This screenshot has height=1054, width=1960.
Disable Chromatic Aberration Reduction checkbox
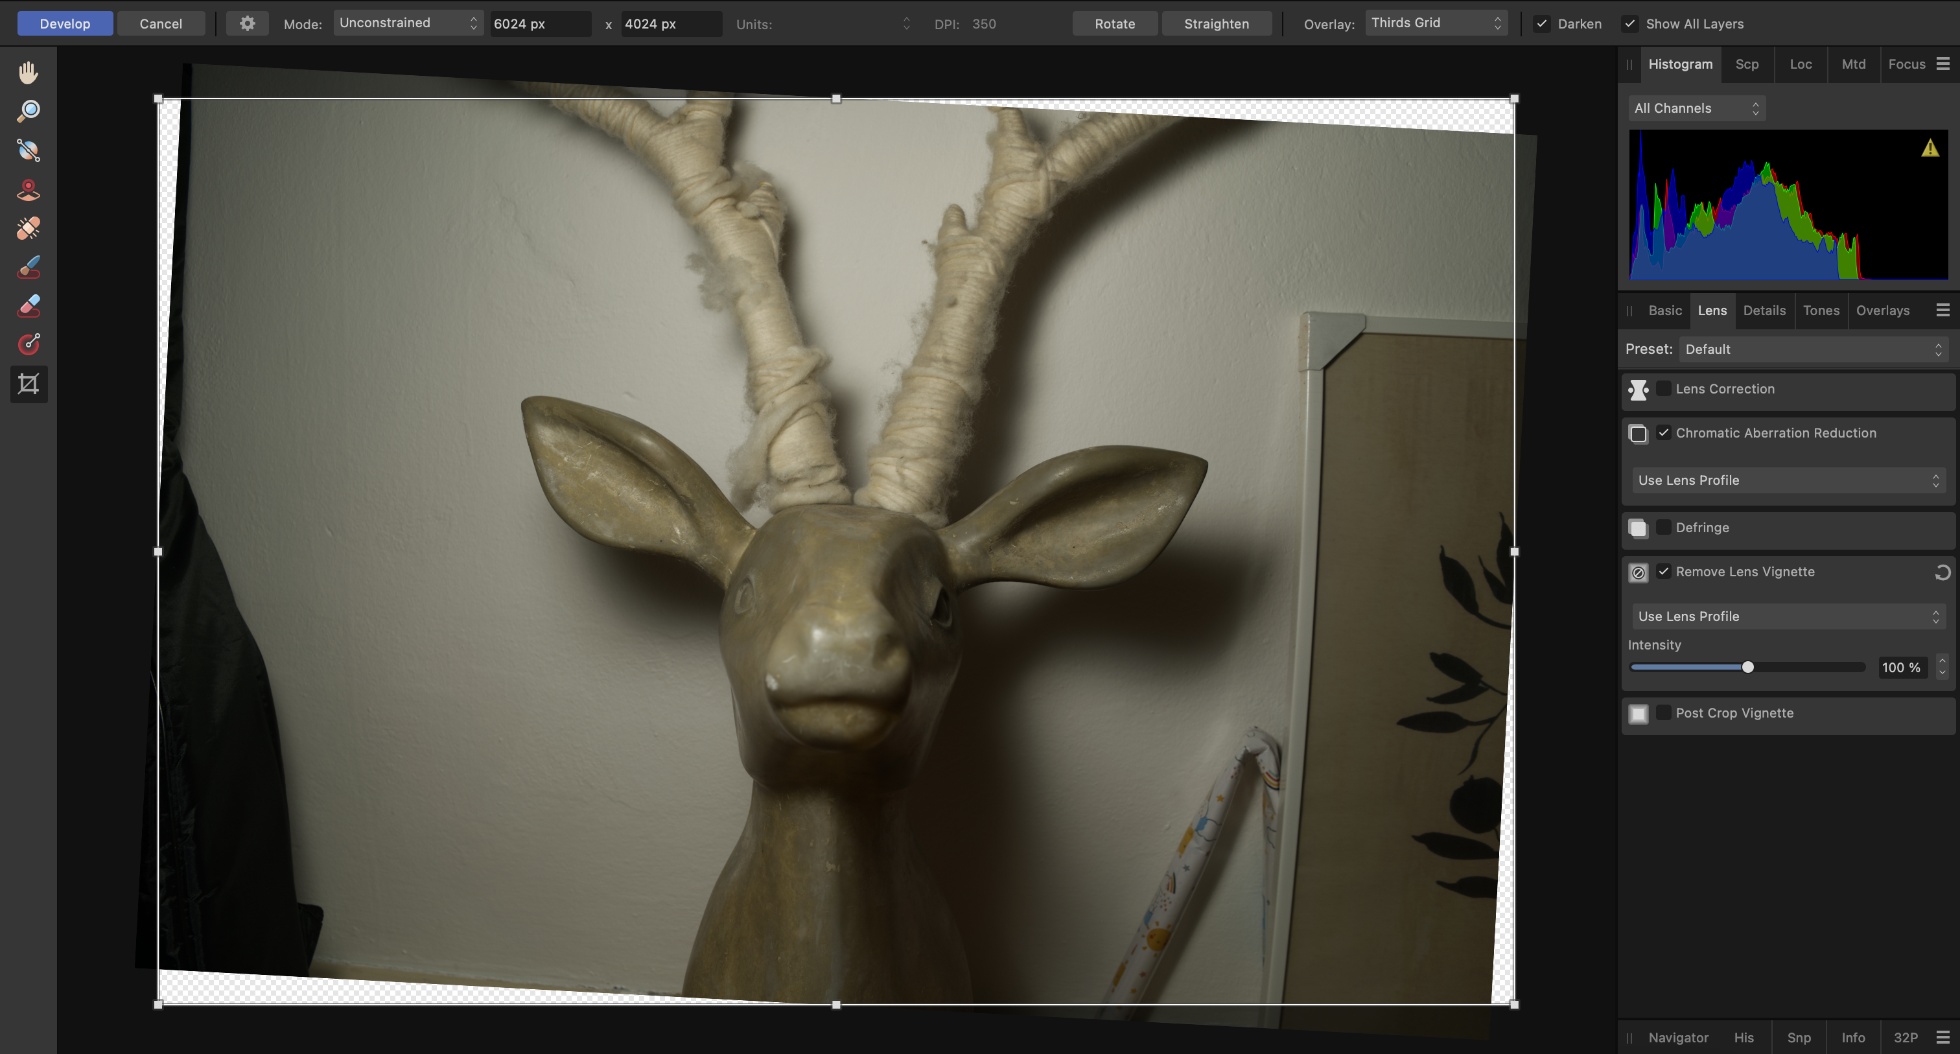coord(1664,433)
